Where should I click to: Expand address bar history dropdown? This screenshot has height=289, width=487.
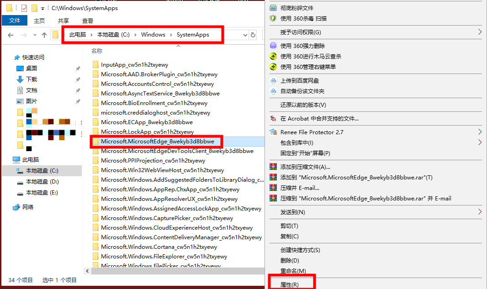tap(245, 35)
